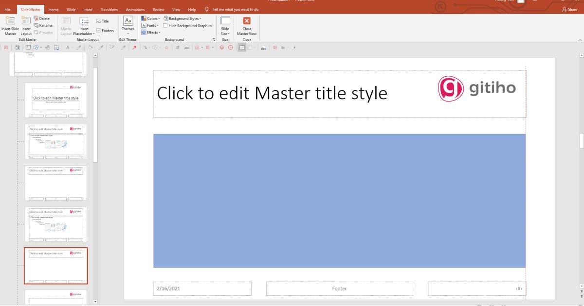Click the date placeholder showing 2/16/2021
The image size is (584, 306).
pyautogui.click(x=202, y=288)
